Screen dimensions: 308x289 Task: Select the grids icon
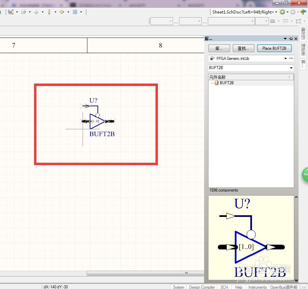pos(75,12)
